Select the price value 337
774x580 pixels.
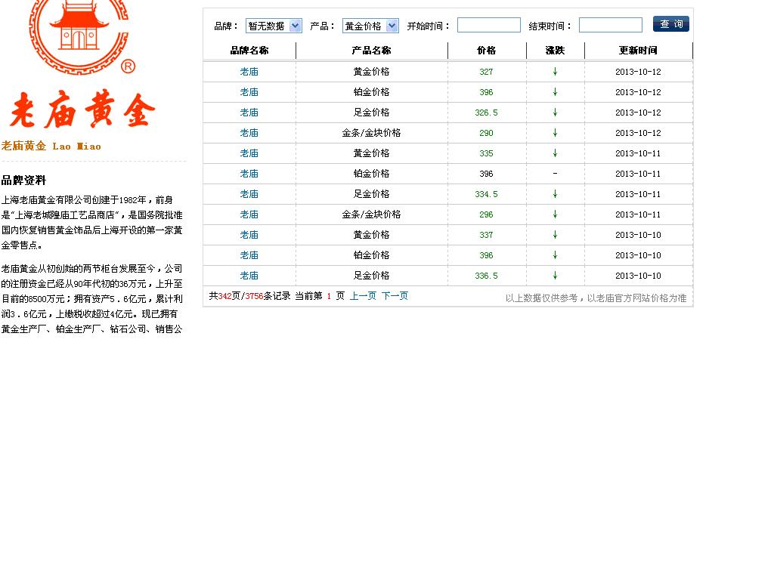pyautogui.click(x=486, y=235)
